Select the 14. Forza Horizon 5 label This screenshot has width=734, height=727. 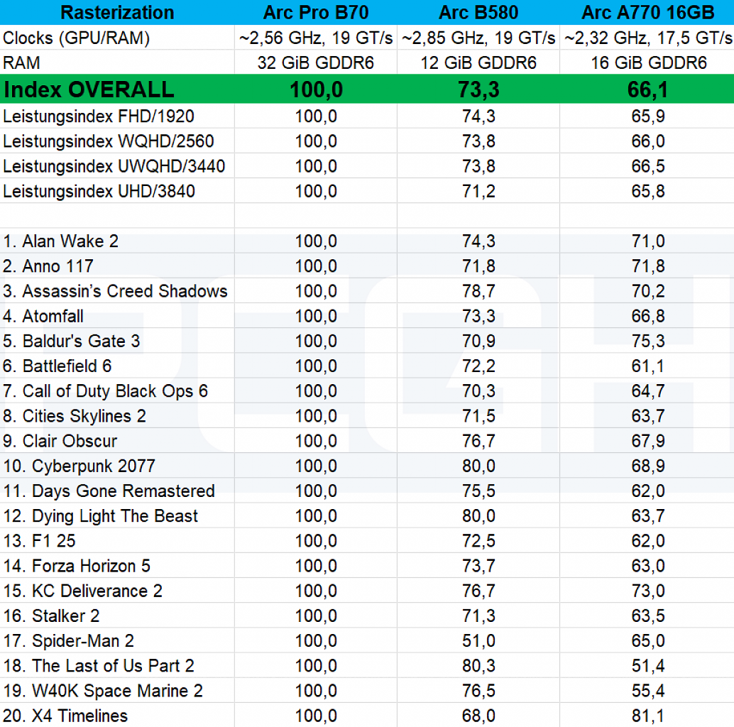click(76, 566)
